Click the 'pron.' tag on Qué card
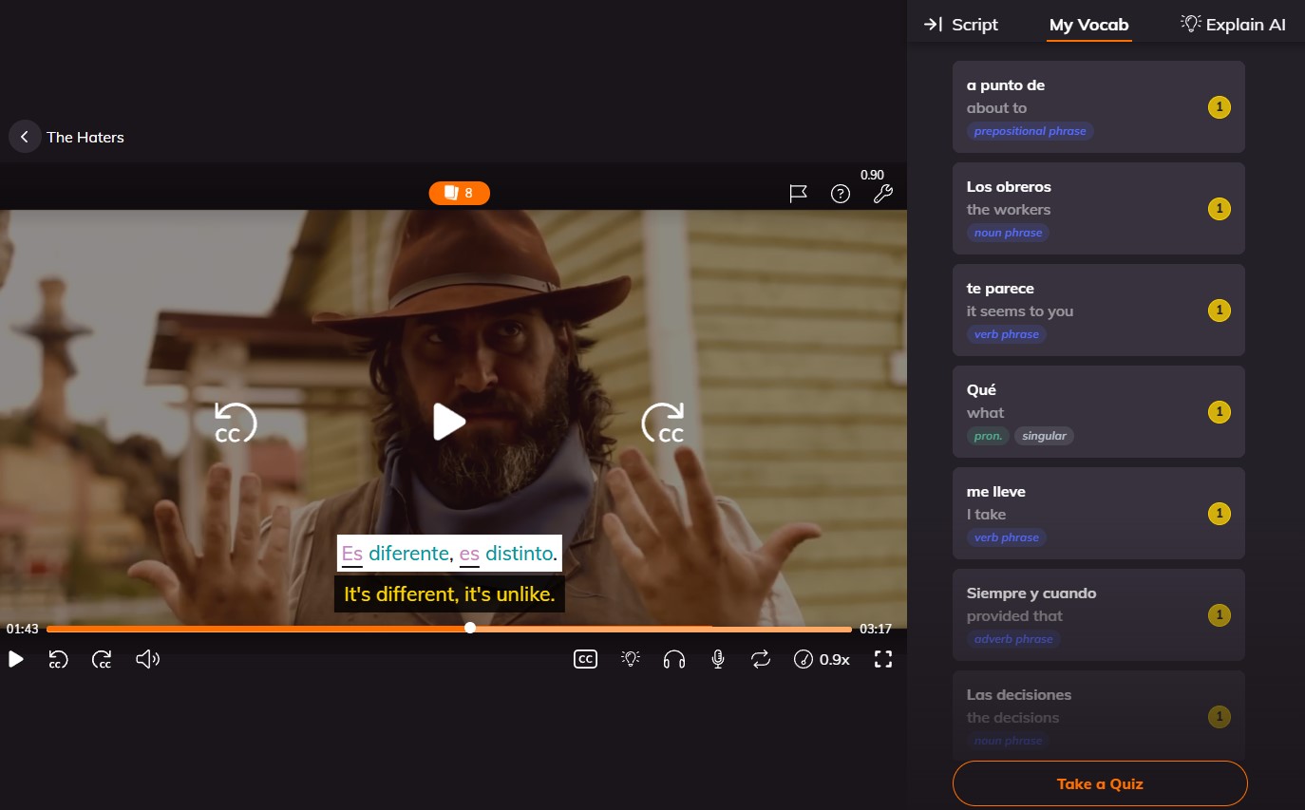This screenshot has height=810, width=1305. point(988,436)
